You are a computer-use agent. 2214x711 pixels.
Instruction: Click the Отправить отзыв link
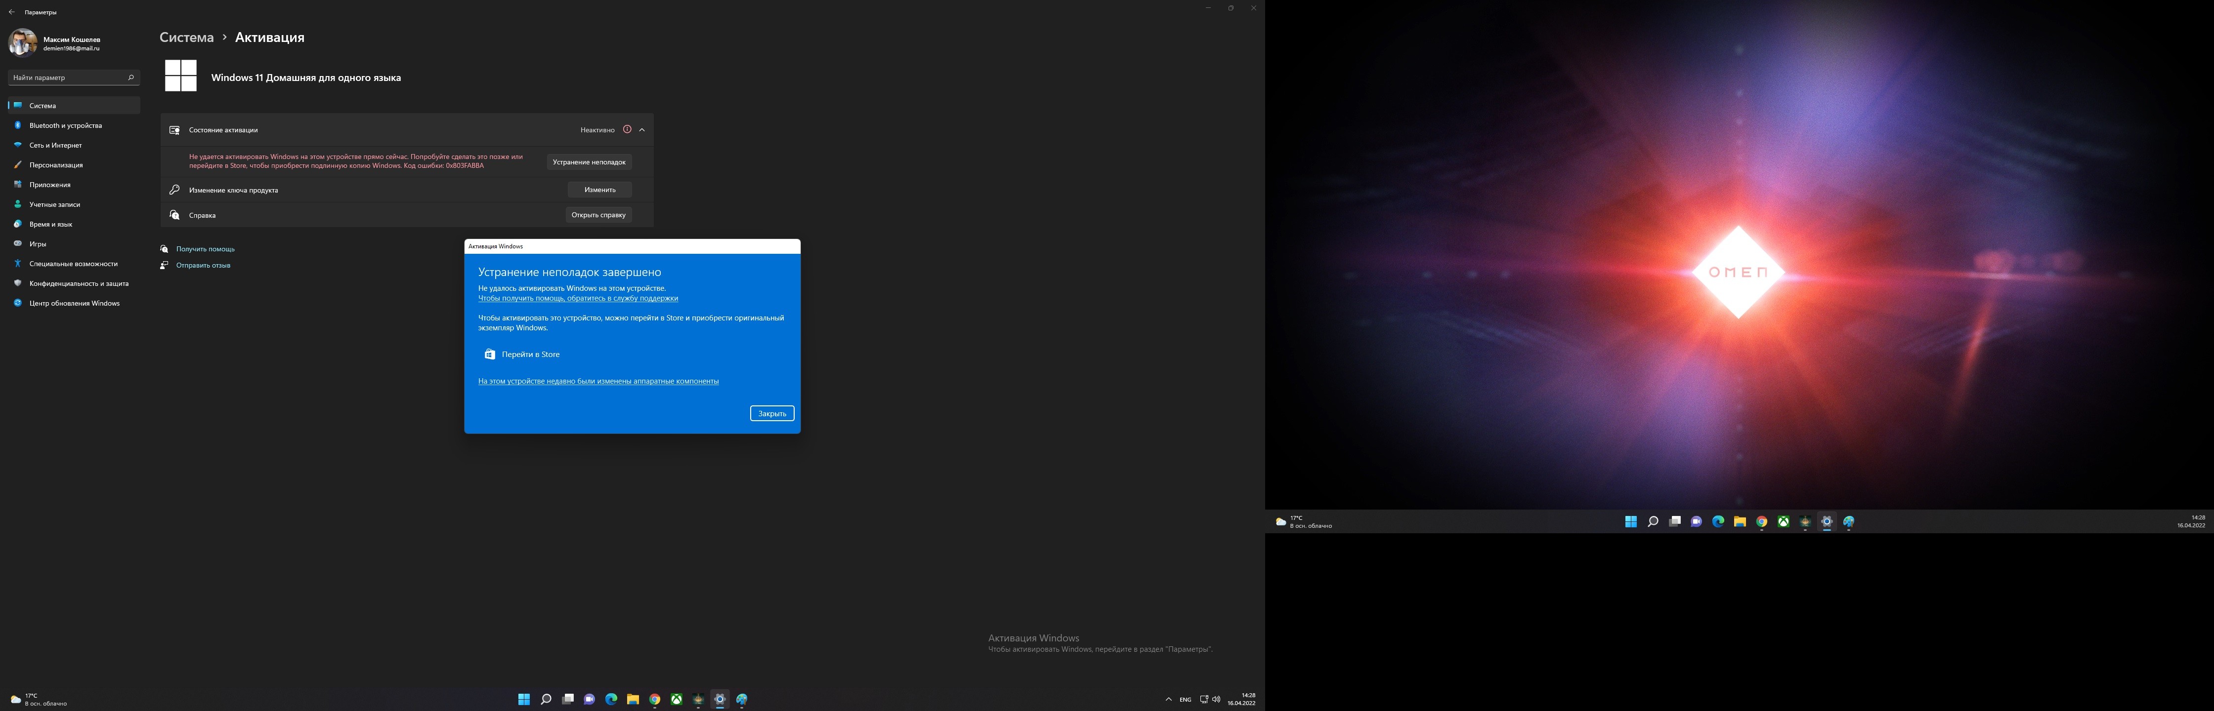pos(204,265)
